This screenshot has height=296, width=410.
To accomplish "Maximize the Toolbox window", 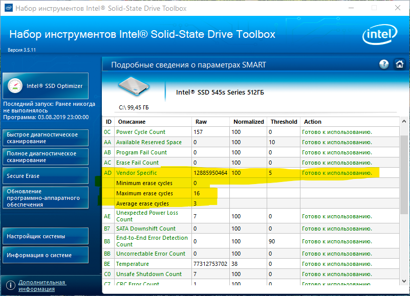I will 374,8.
